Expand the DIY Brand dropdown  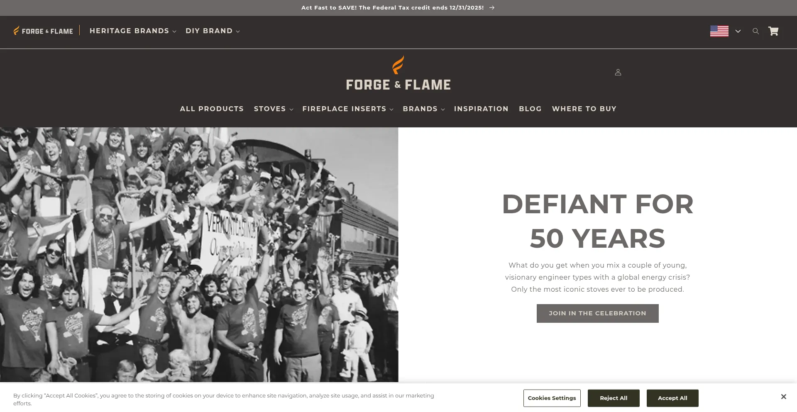pos(213,31)
